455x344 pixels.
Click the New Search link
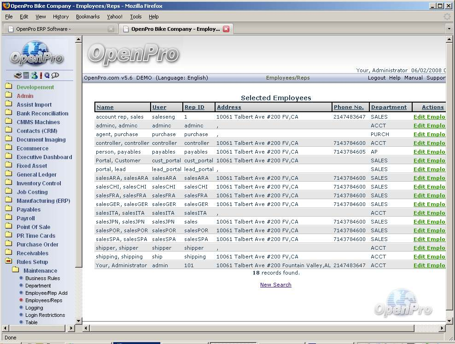[275, 285]
